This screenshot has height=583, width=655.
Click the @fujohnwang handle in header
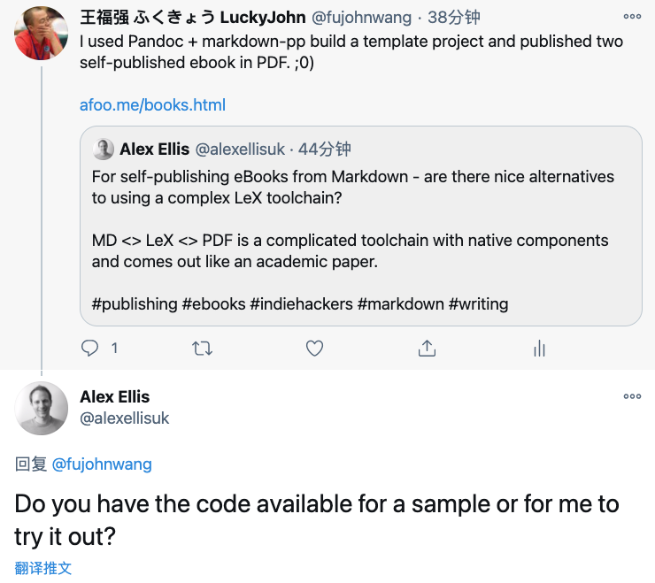pos(362,18)
